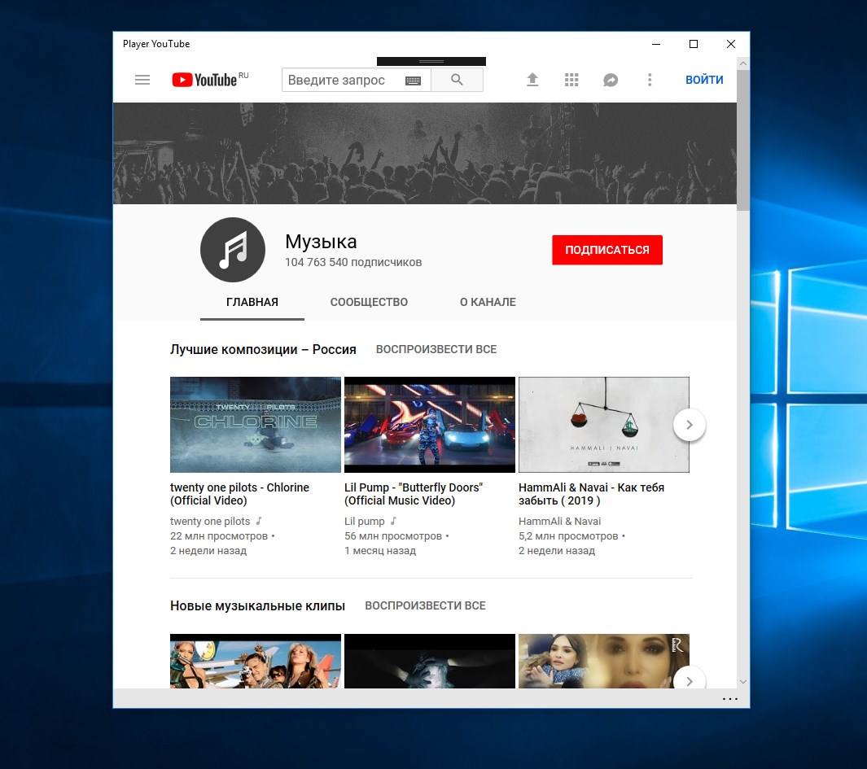Open the on-screen keyboard icon in search
Viewport: 867px width, 769px height.
pos(413,81)
